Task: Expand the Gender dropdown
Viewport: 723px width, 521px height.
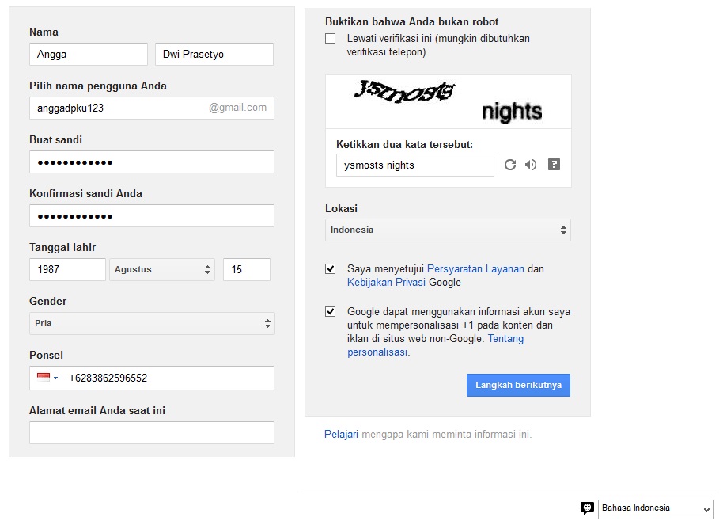Action: 152,323
